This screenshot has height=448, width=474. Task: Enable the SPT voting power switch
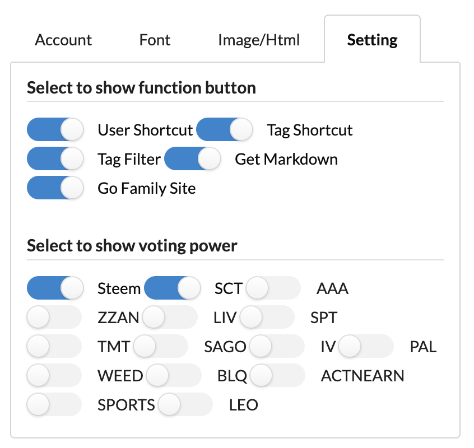[267, 318]
